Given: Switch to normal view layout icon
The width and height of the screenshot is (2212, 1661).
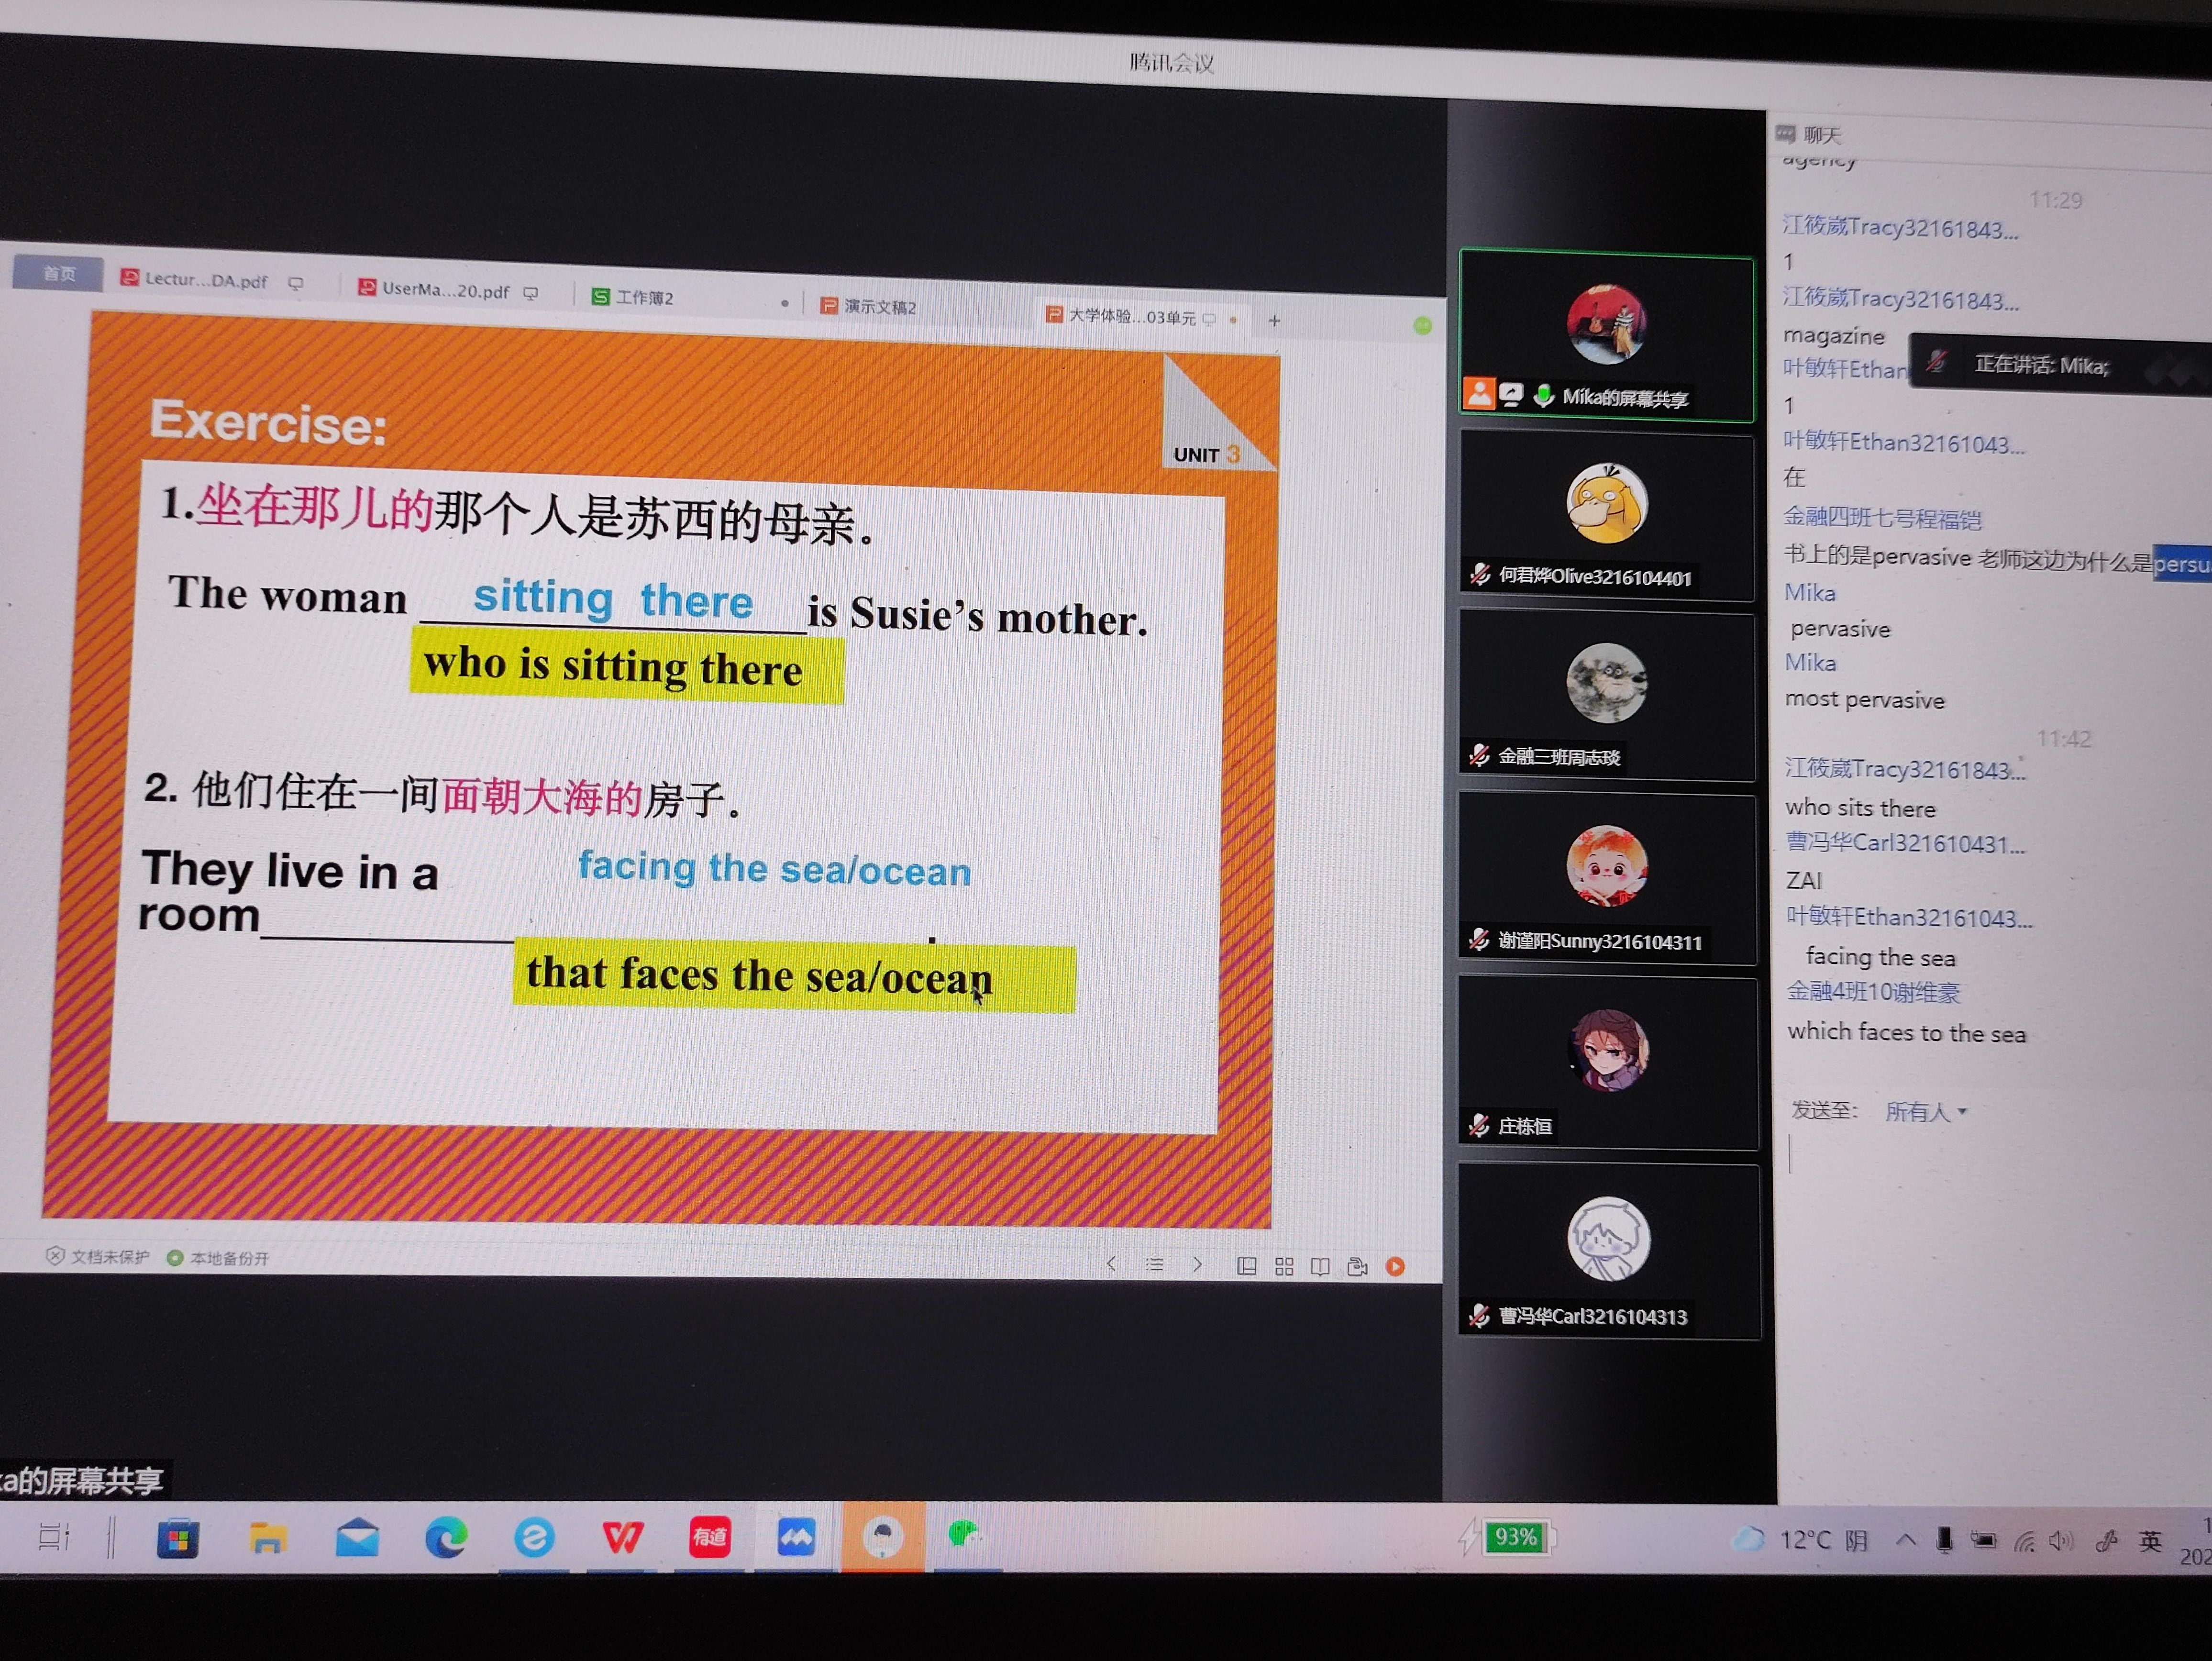Looking at the screenshot, I should [1246, 1266].
